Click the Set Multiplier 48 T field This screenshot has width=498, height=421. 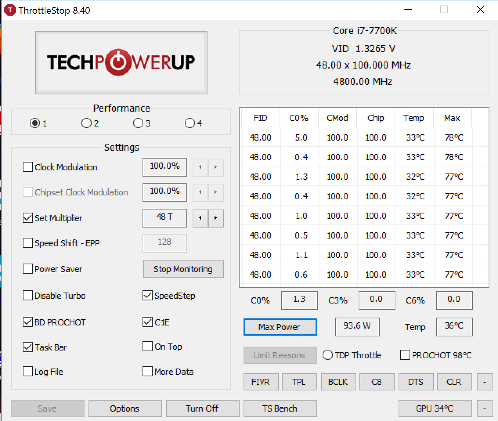[x=165, y=218]
